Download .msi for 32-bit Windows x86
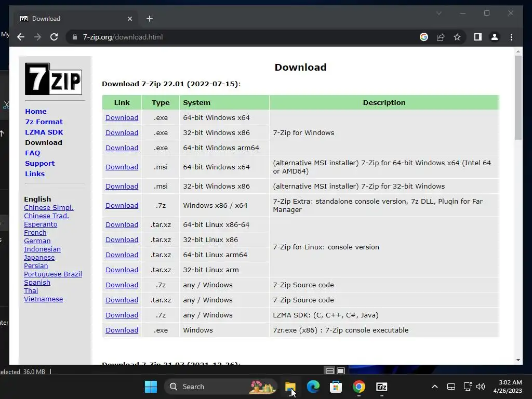 [122, 187]
